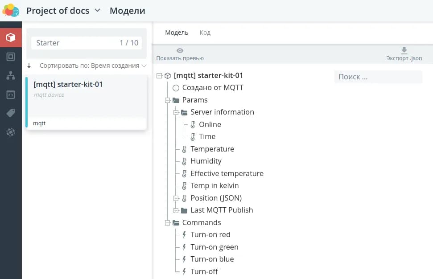
Task: Click the nested-square icon in the sidebar
Action: 11,57
